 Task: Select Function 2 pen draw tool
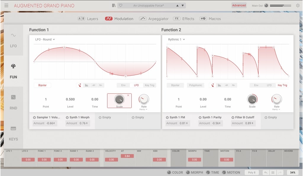(x=212, y=85)
